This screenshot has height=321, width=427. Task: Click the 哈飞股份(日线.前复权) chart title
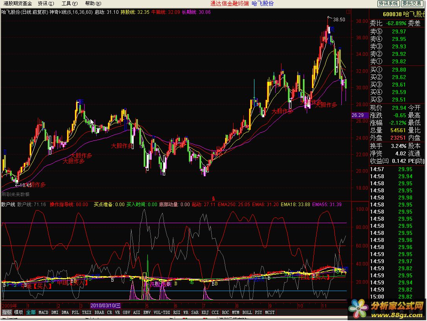pyautogui.click(x=25, y=12)
